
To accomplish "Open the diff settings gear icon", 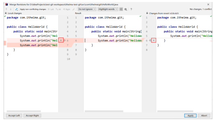I will pos(126,9).
